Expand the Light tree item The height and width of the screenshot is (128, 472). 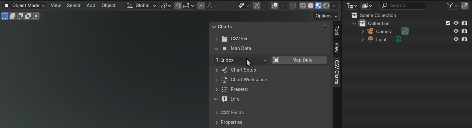[x=363, y=40]
